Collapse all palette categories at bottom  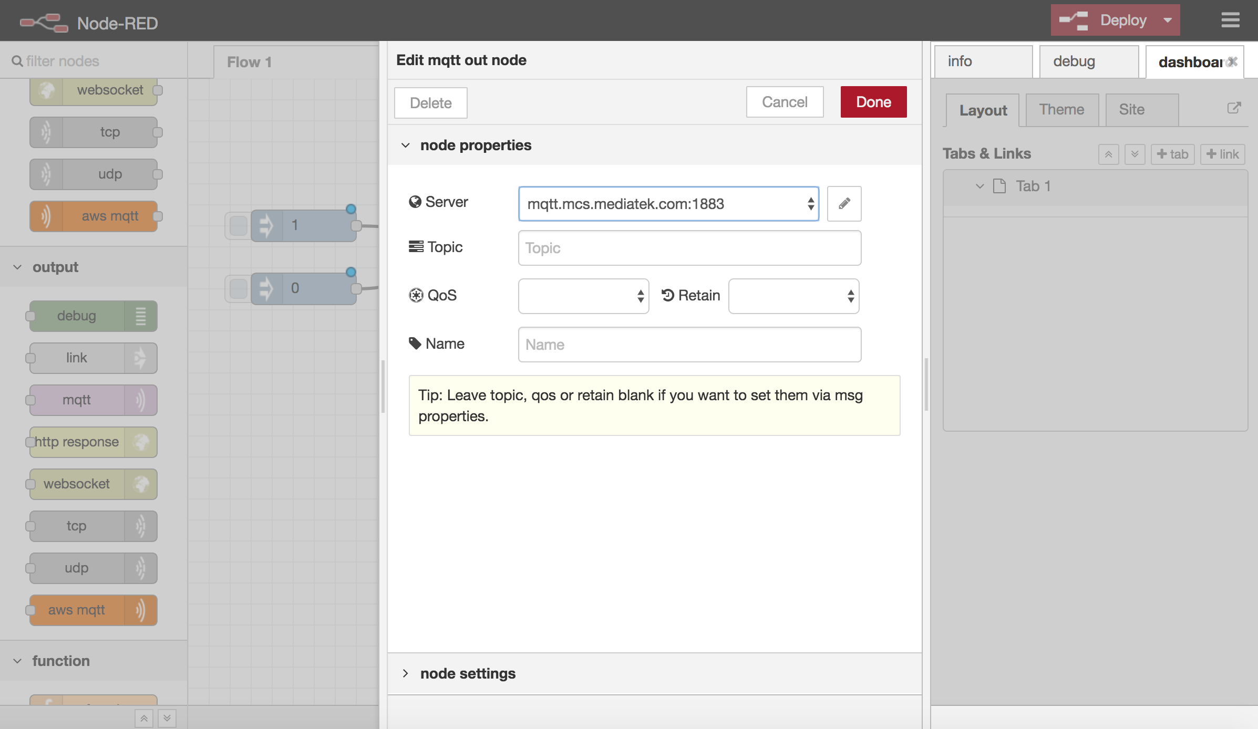pos(143,718)
